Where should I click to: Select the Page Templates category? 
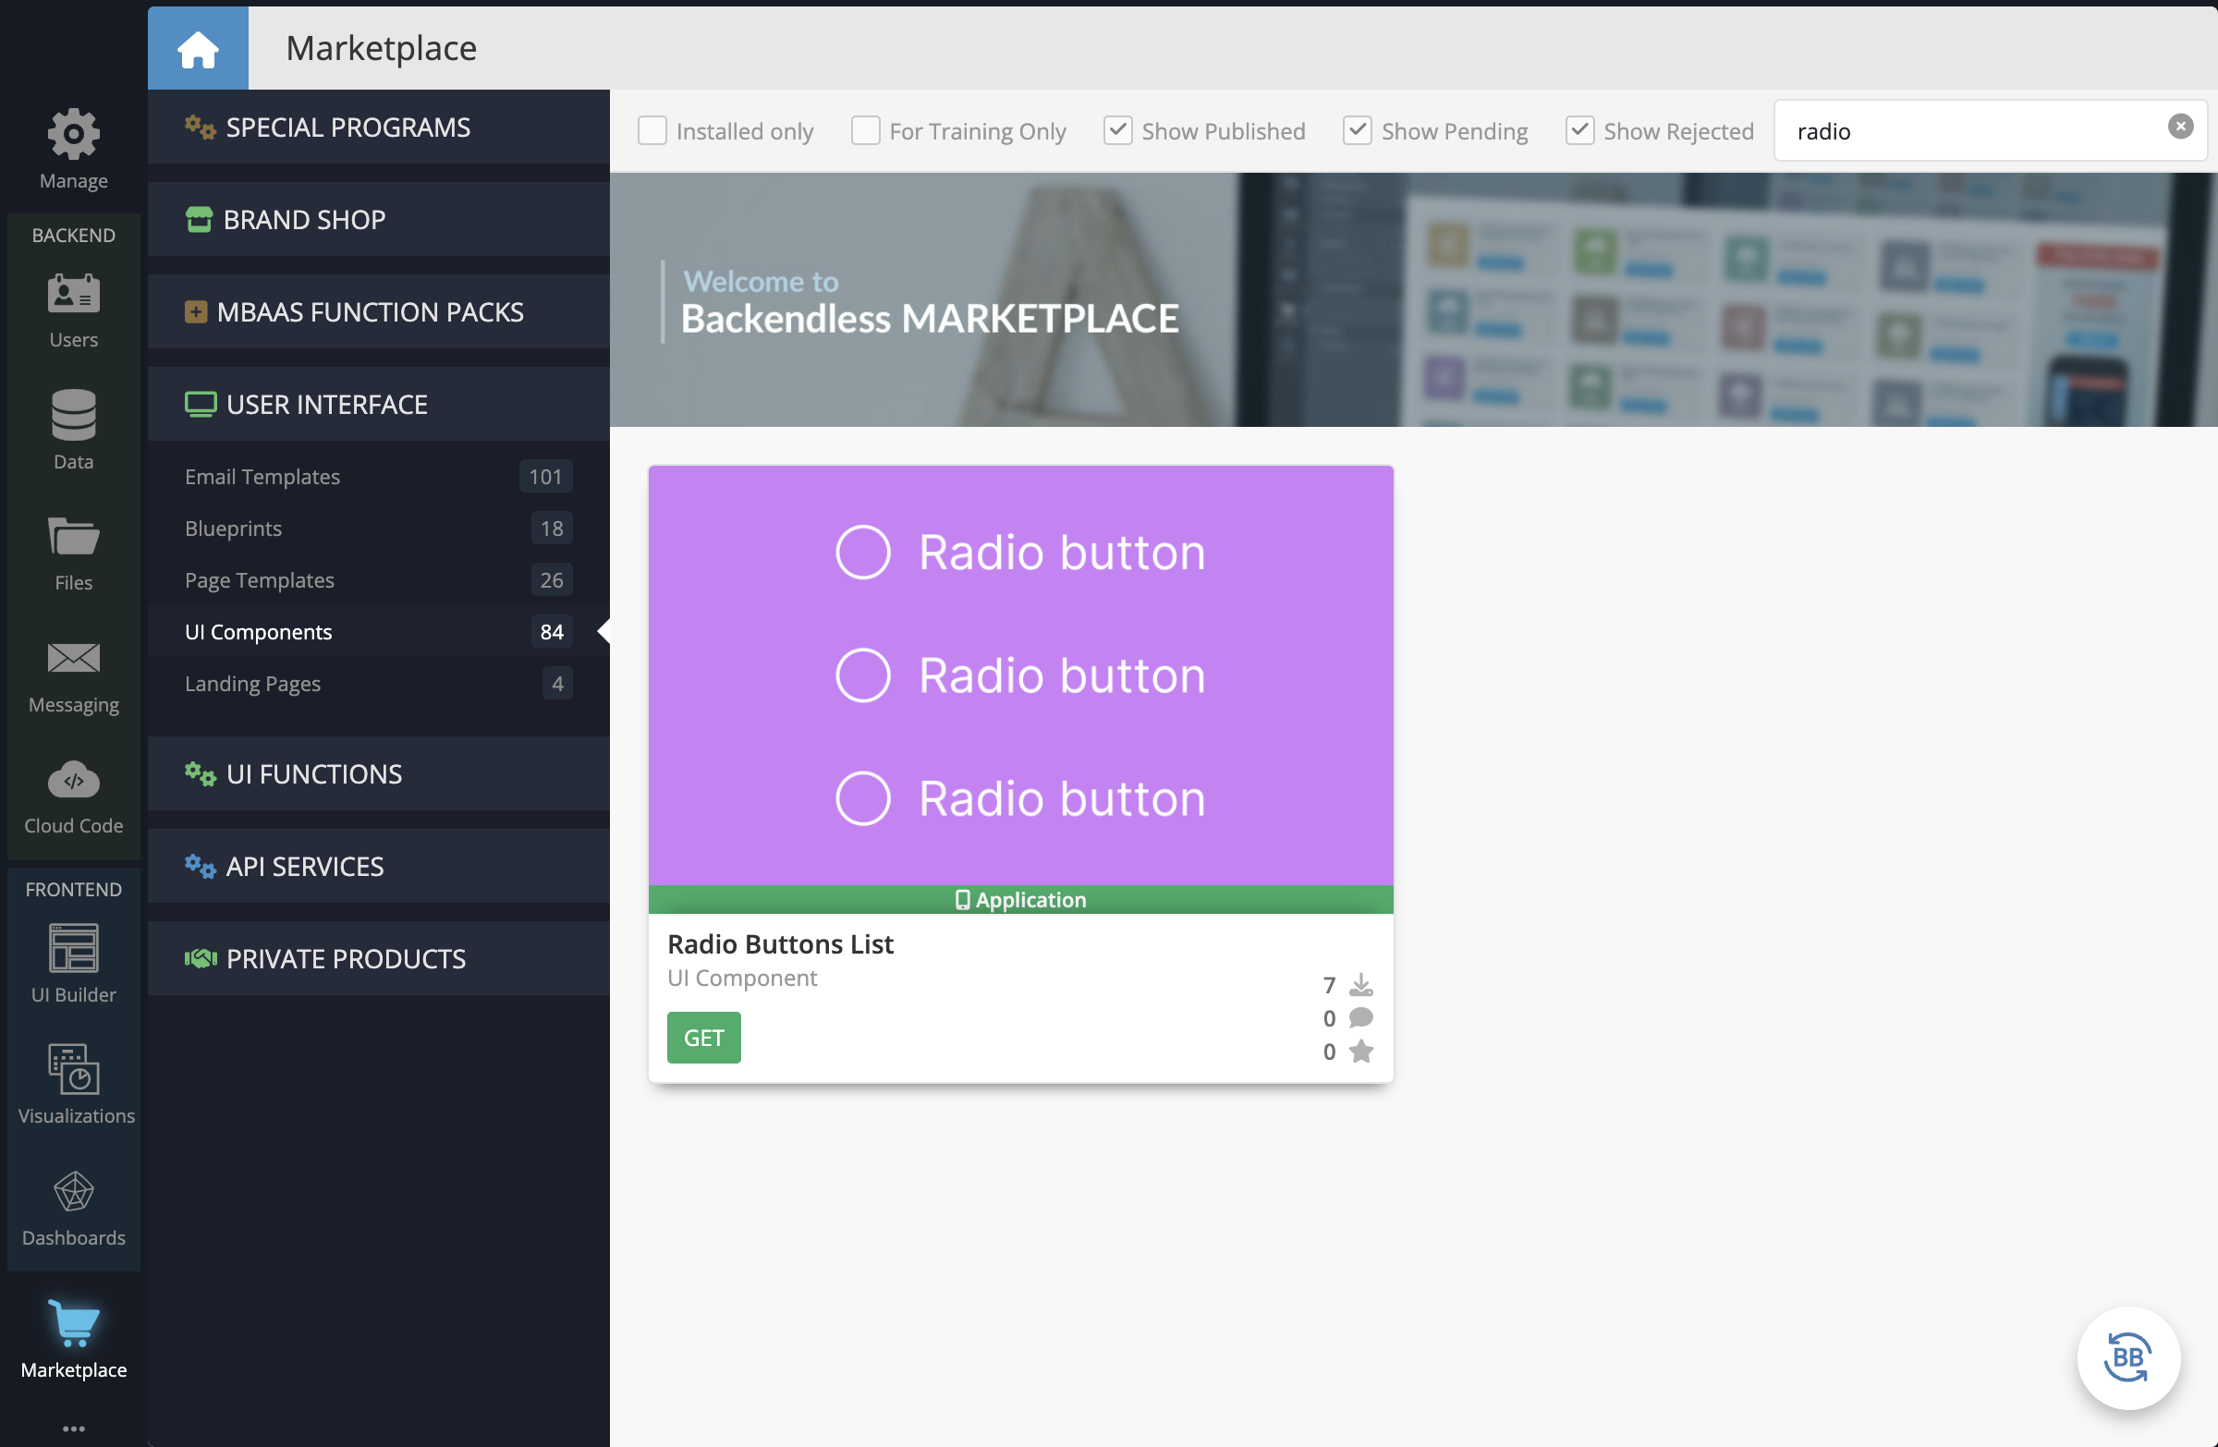pos(378,580)
